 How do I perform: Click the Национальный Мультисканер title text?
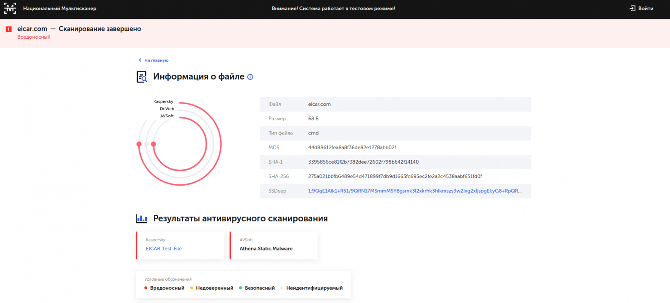point(60,8)
